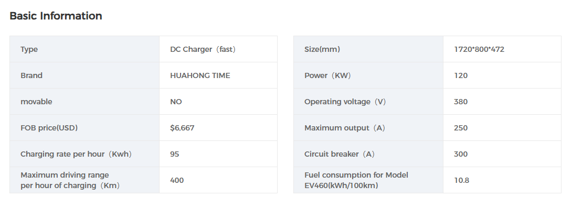572x208 pixels.
Task: Click the DC Charger (fast) value
Action: [203, 49]
